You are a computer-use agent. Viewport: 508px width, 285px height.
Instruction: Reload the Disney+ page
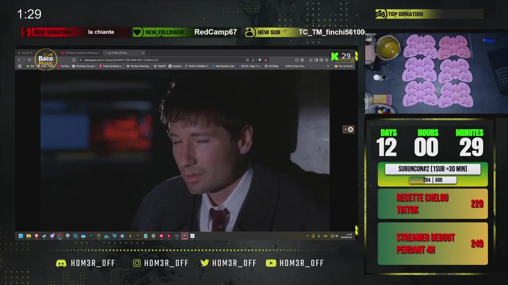pos(29,60)
